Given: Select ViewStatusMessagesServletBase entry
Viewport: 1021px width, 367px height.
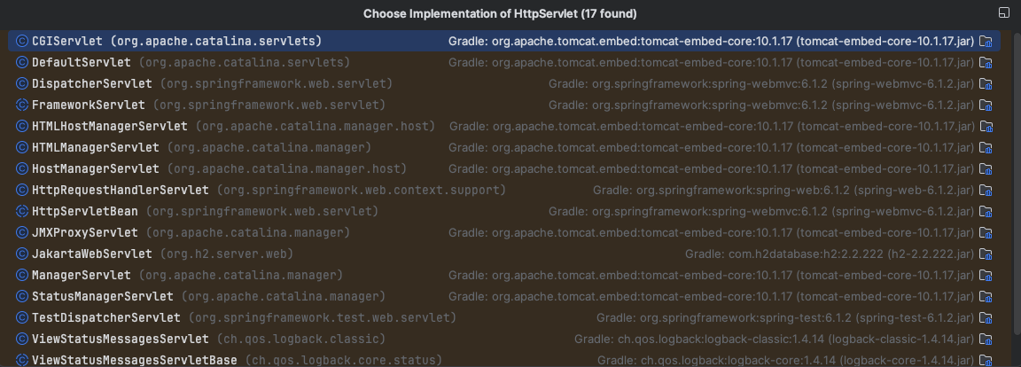Looking at the screenshot, I should 505,359.
